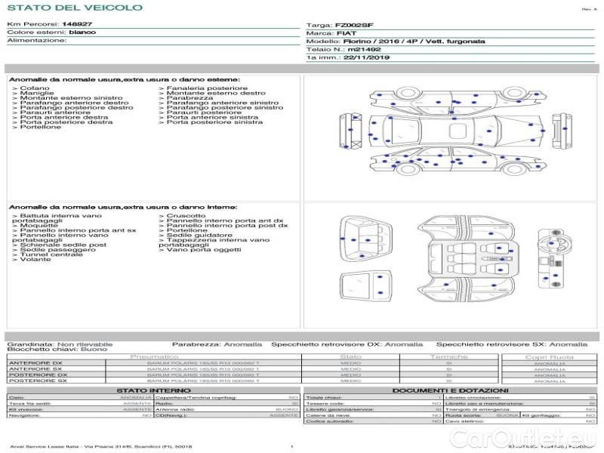Screen dimensions: 604x453
Task: Click the rear bumper view diagram
Action: (x=350, y=131)
